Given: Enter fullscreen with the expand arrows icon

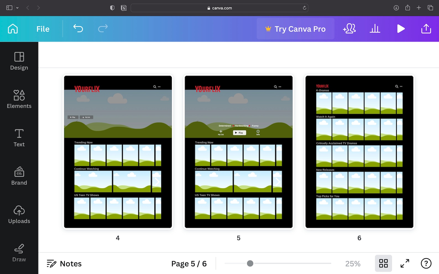Looking at the screenshot, I should (x=405, y=263).
